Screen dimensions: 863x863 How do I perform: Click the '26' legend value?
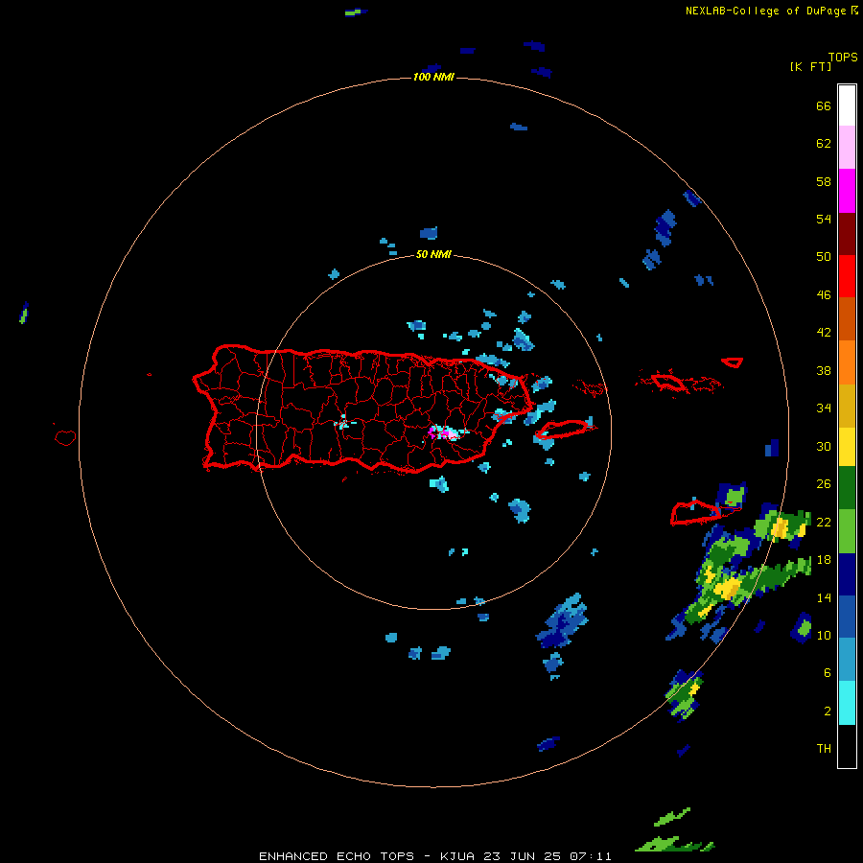pyautogui.click(x=824, y=484)
